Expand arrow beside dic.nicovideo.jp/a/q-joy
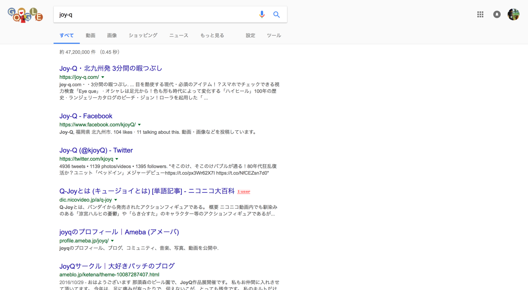Image resolution: width=528 pixels, height=290 pixels. coord(115,200)
